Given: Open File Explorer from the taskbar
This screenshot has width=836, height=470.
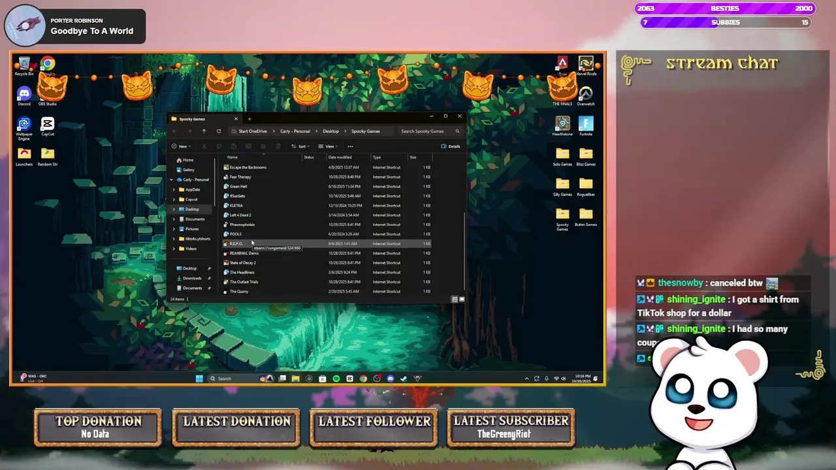Looking at the screenshot, I should pos(296,379).
